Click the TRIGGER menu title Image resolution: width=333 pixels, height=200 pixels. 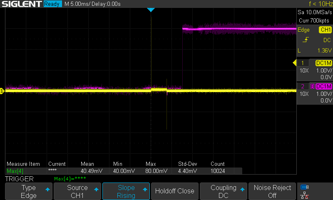click(x=19, y=179)
